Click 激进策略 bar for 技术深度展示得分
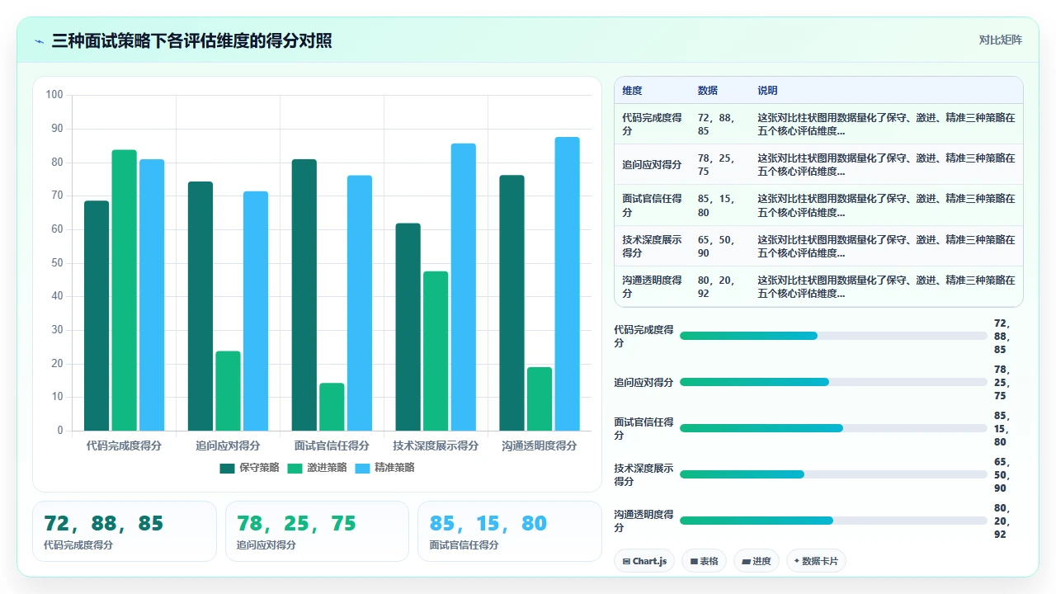Viewport: 1056px width, 594px height. 436,351
